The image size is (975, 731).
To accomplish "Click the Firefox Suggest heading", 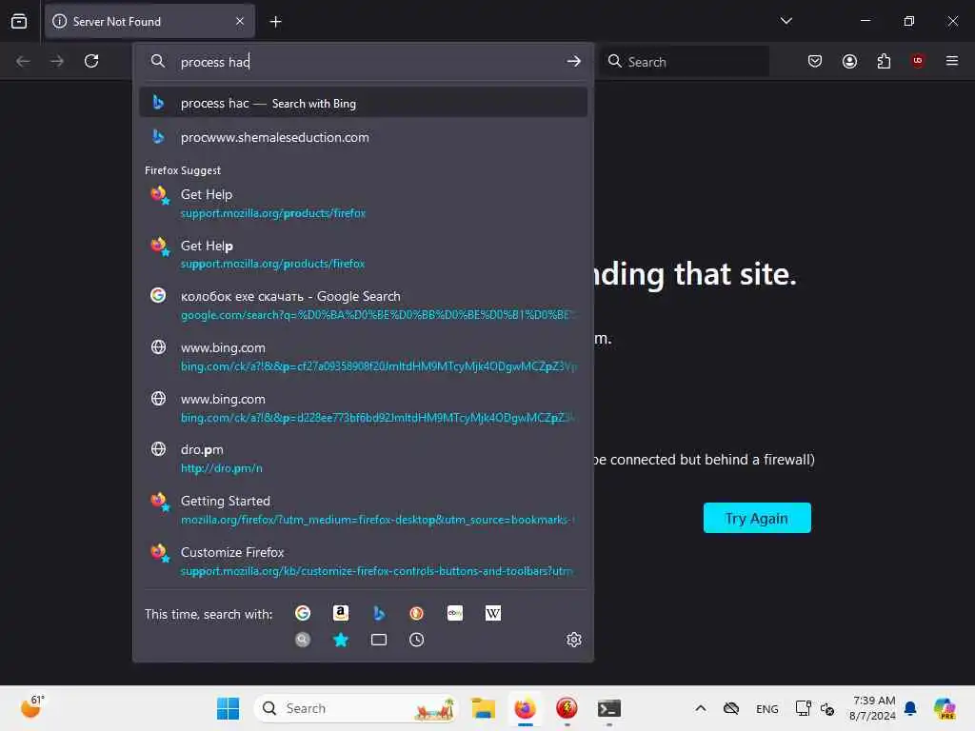I will 183,170.
